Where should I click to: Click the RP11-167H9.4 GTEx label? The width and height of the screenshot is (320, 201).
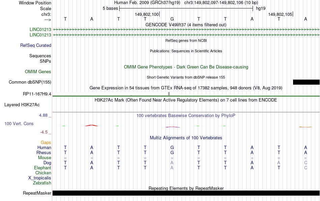37,94
